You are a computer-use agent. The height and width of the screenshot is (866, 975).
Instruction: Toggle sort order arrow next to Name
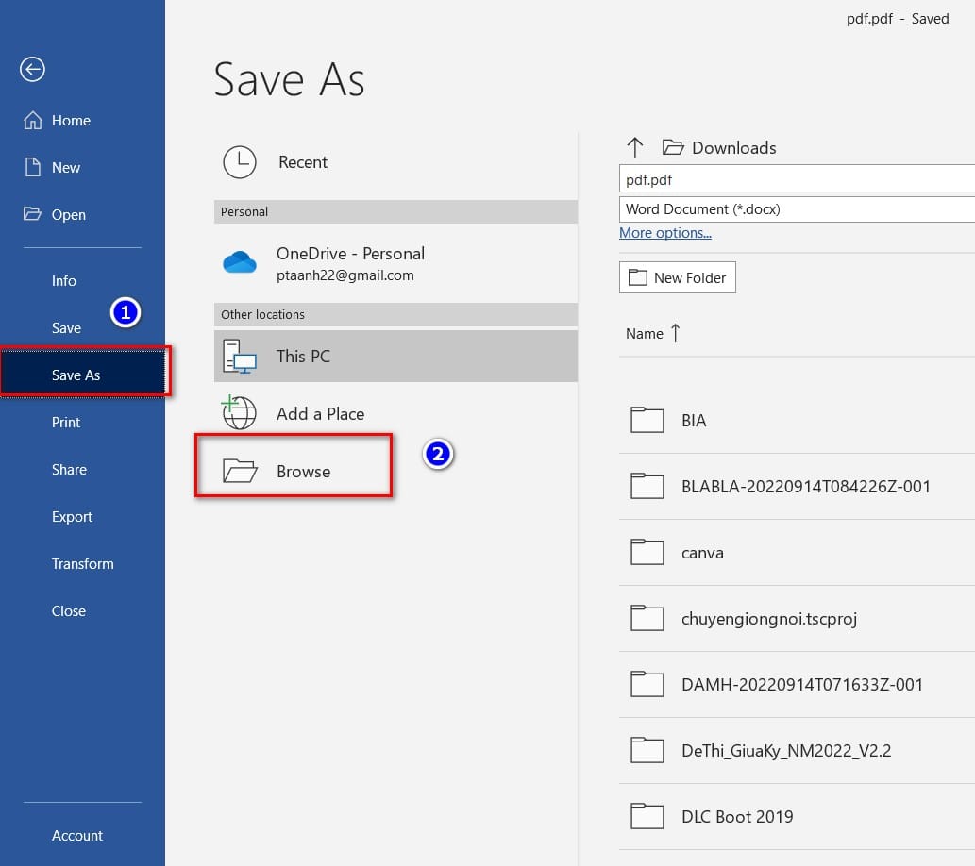pyautogui.click(x=676, y=333)
